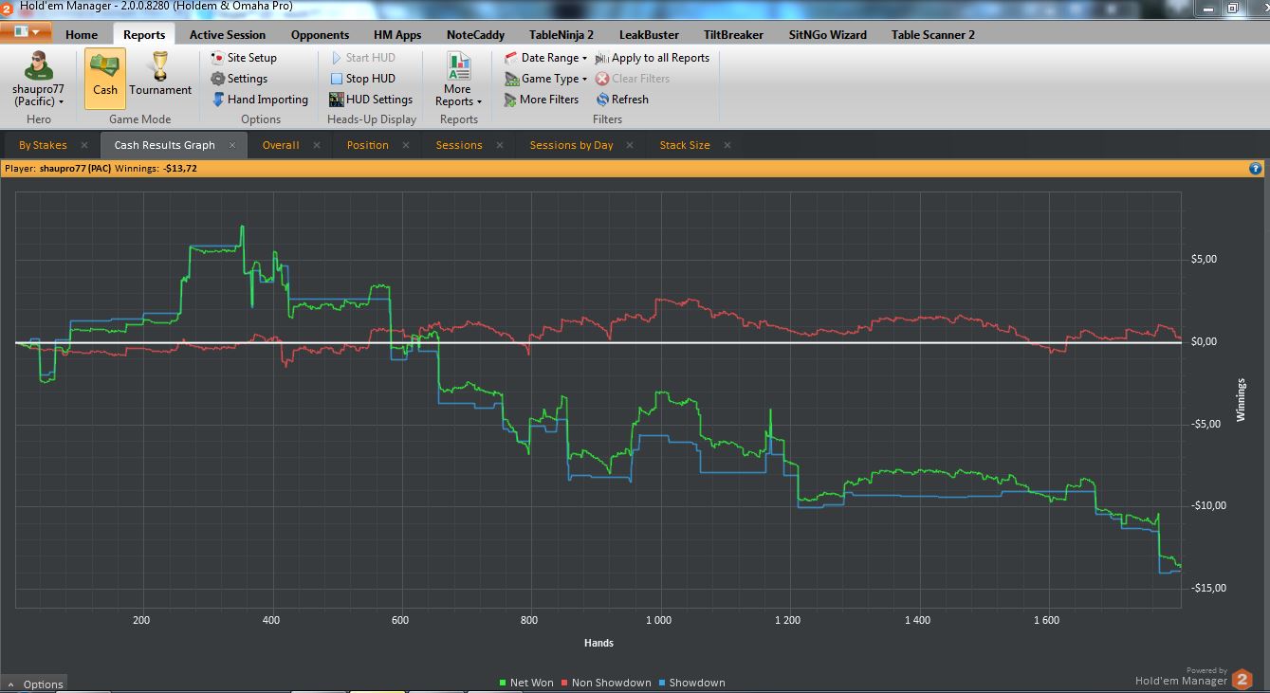Close the Sessions by Day tab
Viewport: 1270px width, 693px height.
tap(630, 145)
